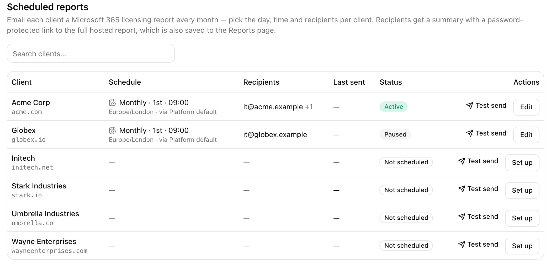Click recipient it@acme.example
Screen dimensions: 551x266
pyautogui.click(x=273, y=107)
